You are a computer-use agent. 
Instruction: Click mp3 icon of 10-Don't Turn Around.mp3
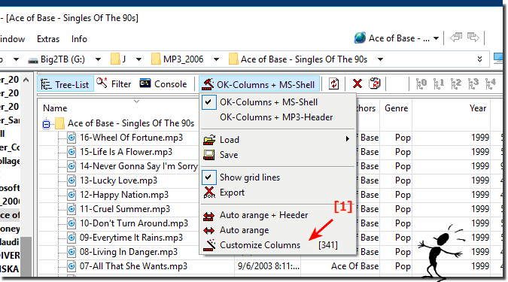[x=71, y=223]
